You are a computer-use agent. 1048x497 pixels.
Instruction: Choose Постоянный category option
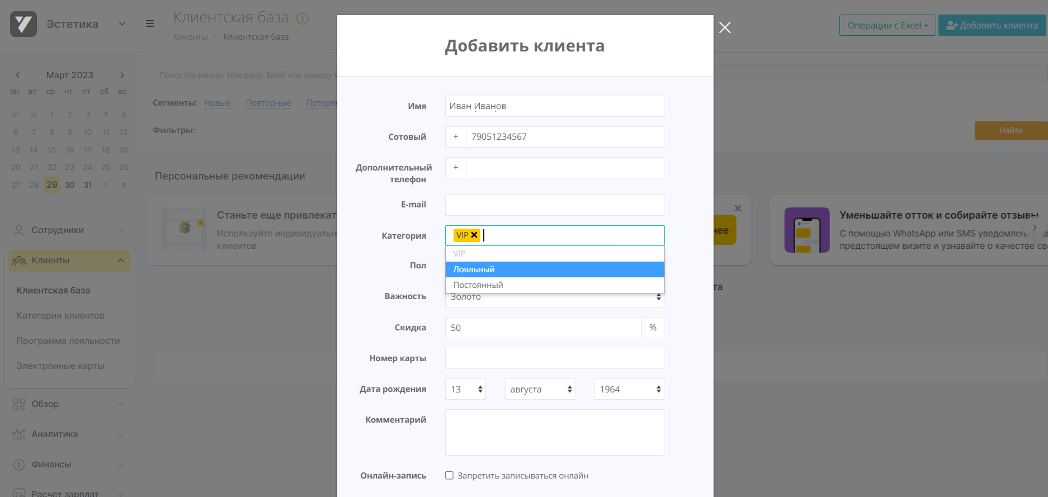554,285
